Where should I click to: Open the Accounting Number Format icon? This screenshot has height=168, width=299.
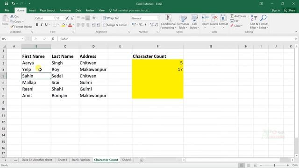(x=134, y=25)
